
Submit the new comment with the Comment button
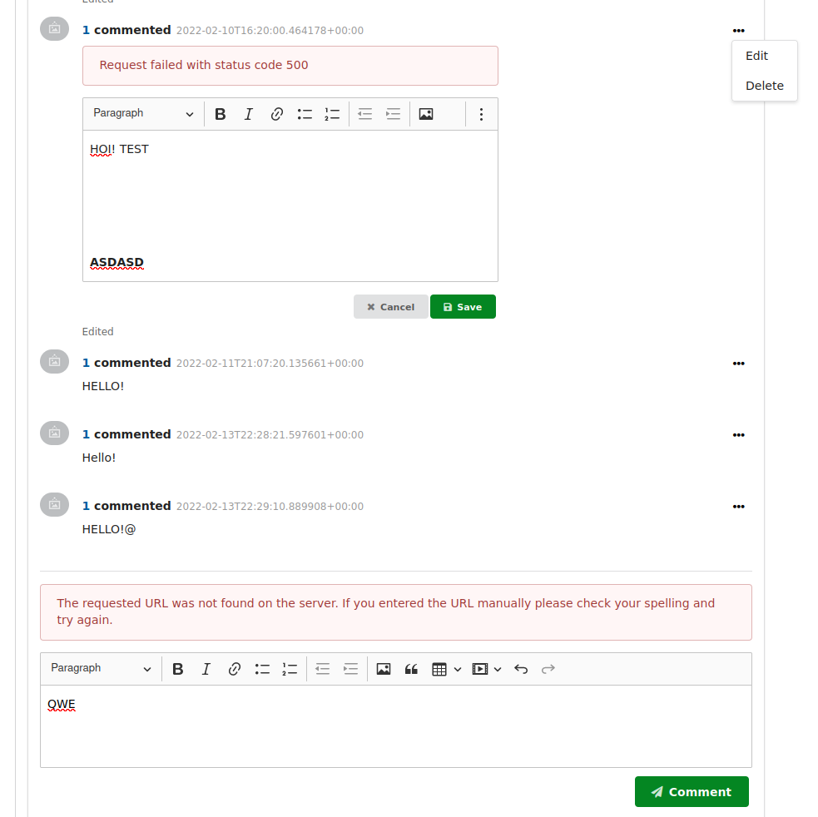click(692, 791)
